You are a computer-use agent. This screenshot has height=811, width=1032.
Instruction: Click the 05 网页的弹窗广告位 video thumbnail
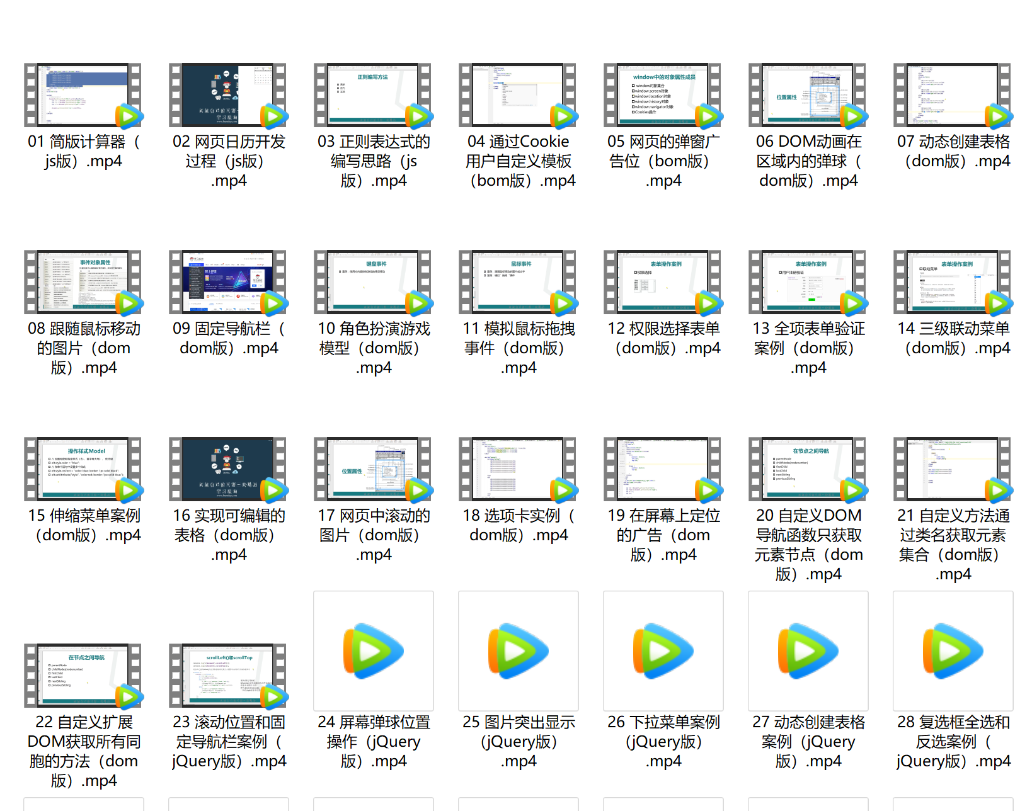(662, 95)
